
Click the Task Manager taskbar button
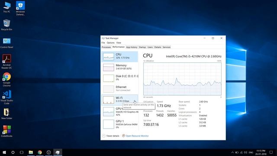coord(58,152)
